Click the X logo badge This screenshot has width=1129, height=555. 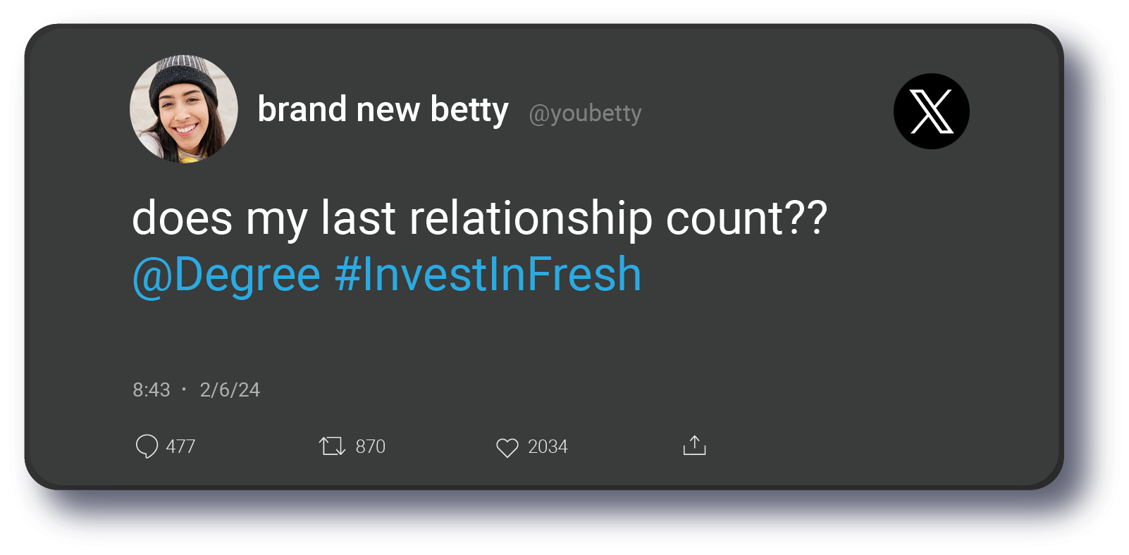pyautogui.click(x=931, y=111)
